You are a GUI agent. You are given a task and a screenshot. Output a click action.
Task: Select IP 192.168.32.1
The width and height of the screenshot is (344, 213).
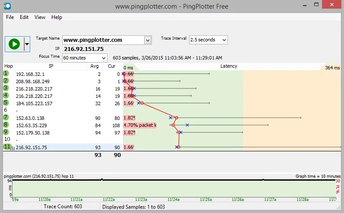click(30, 74)
